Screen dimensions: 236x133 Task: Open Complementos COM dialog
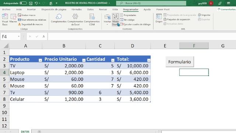tap(92, 20)
